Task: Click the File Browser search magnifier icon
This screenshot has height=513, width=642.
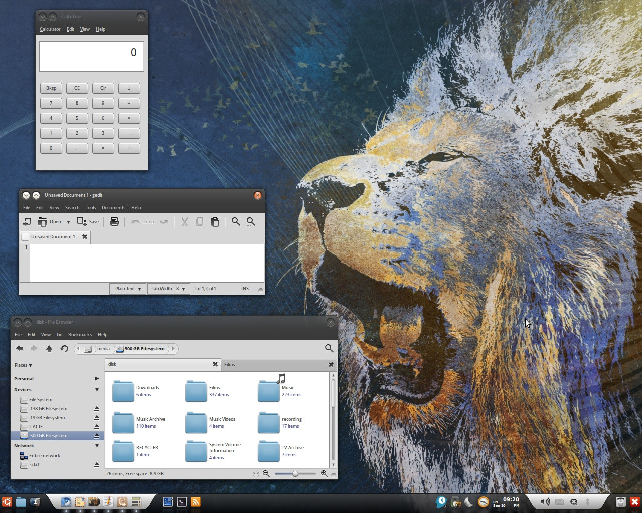Action: [x=329, y=348]
